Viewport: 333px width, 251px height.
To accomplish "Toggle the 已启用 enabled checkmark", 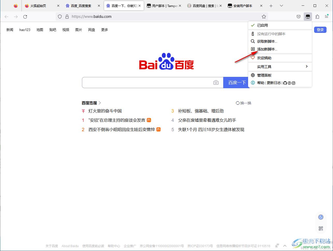I will (253, 25).
